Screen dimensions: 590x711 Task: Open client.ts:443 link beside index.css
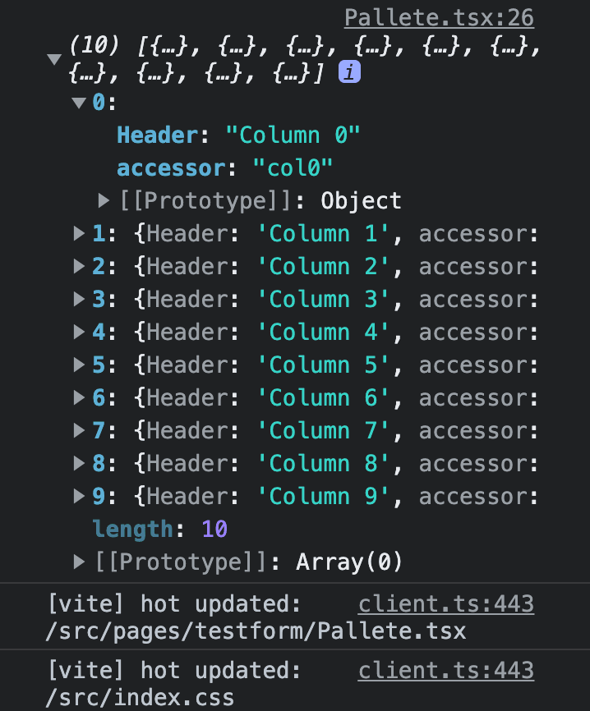[x=446, y=670]
